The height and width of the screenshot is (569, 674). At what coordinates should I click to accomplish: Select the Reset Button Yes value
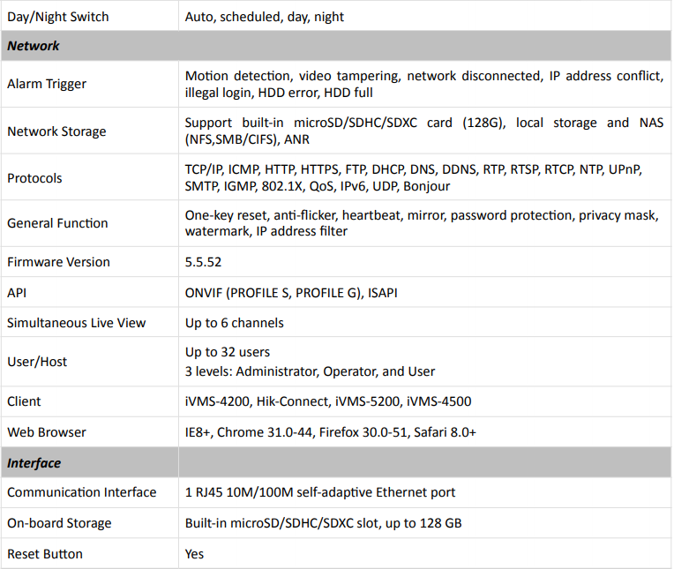194,554
